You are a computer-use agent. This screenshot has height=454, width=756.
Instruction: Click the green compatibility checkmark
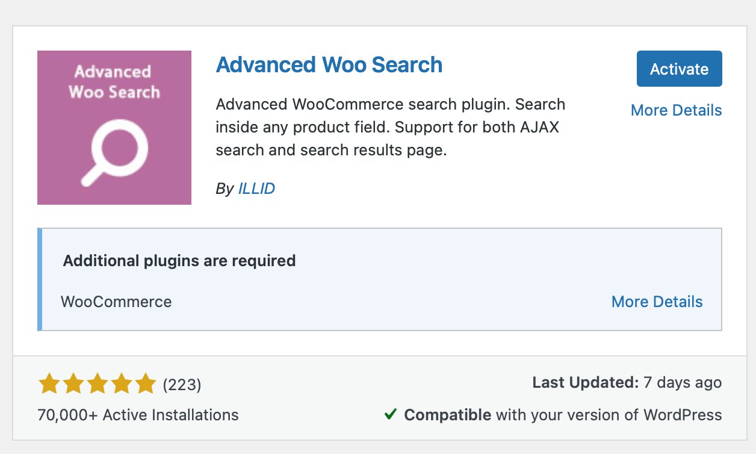(x=392, y=415)
